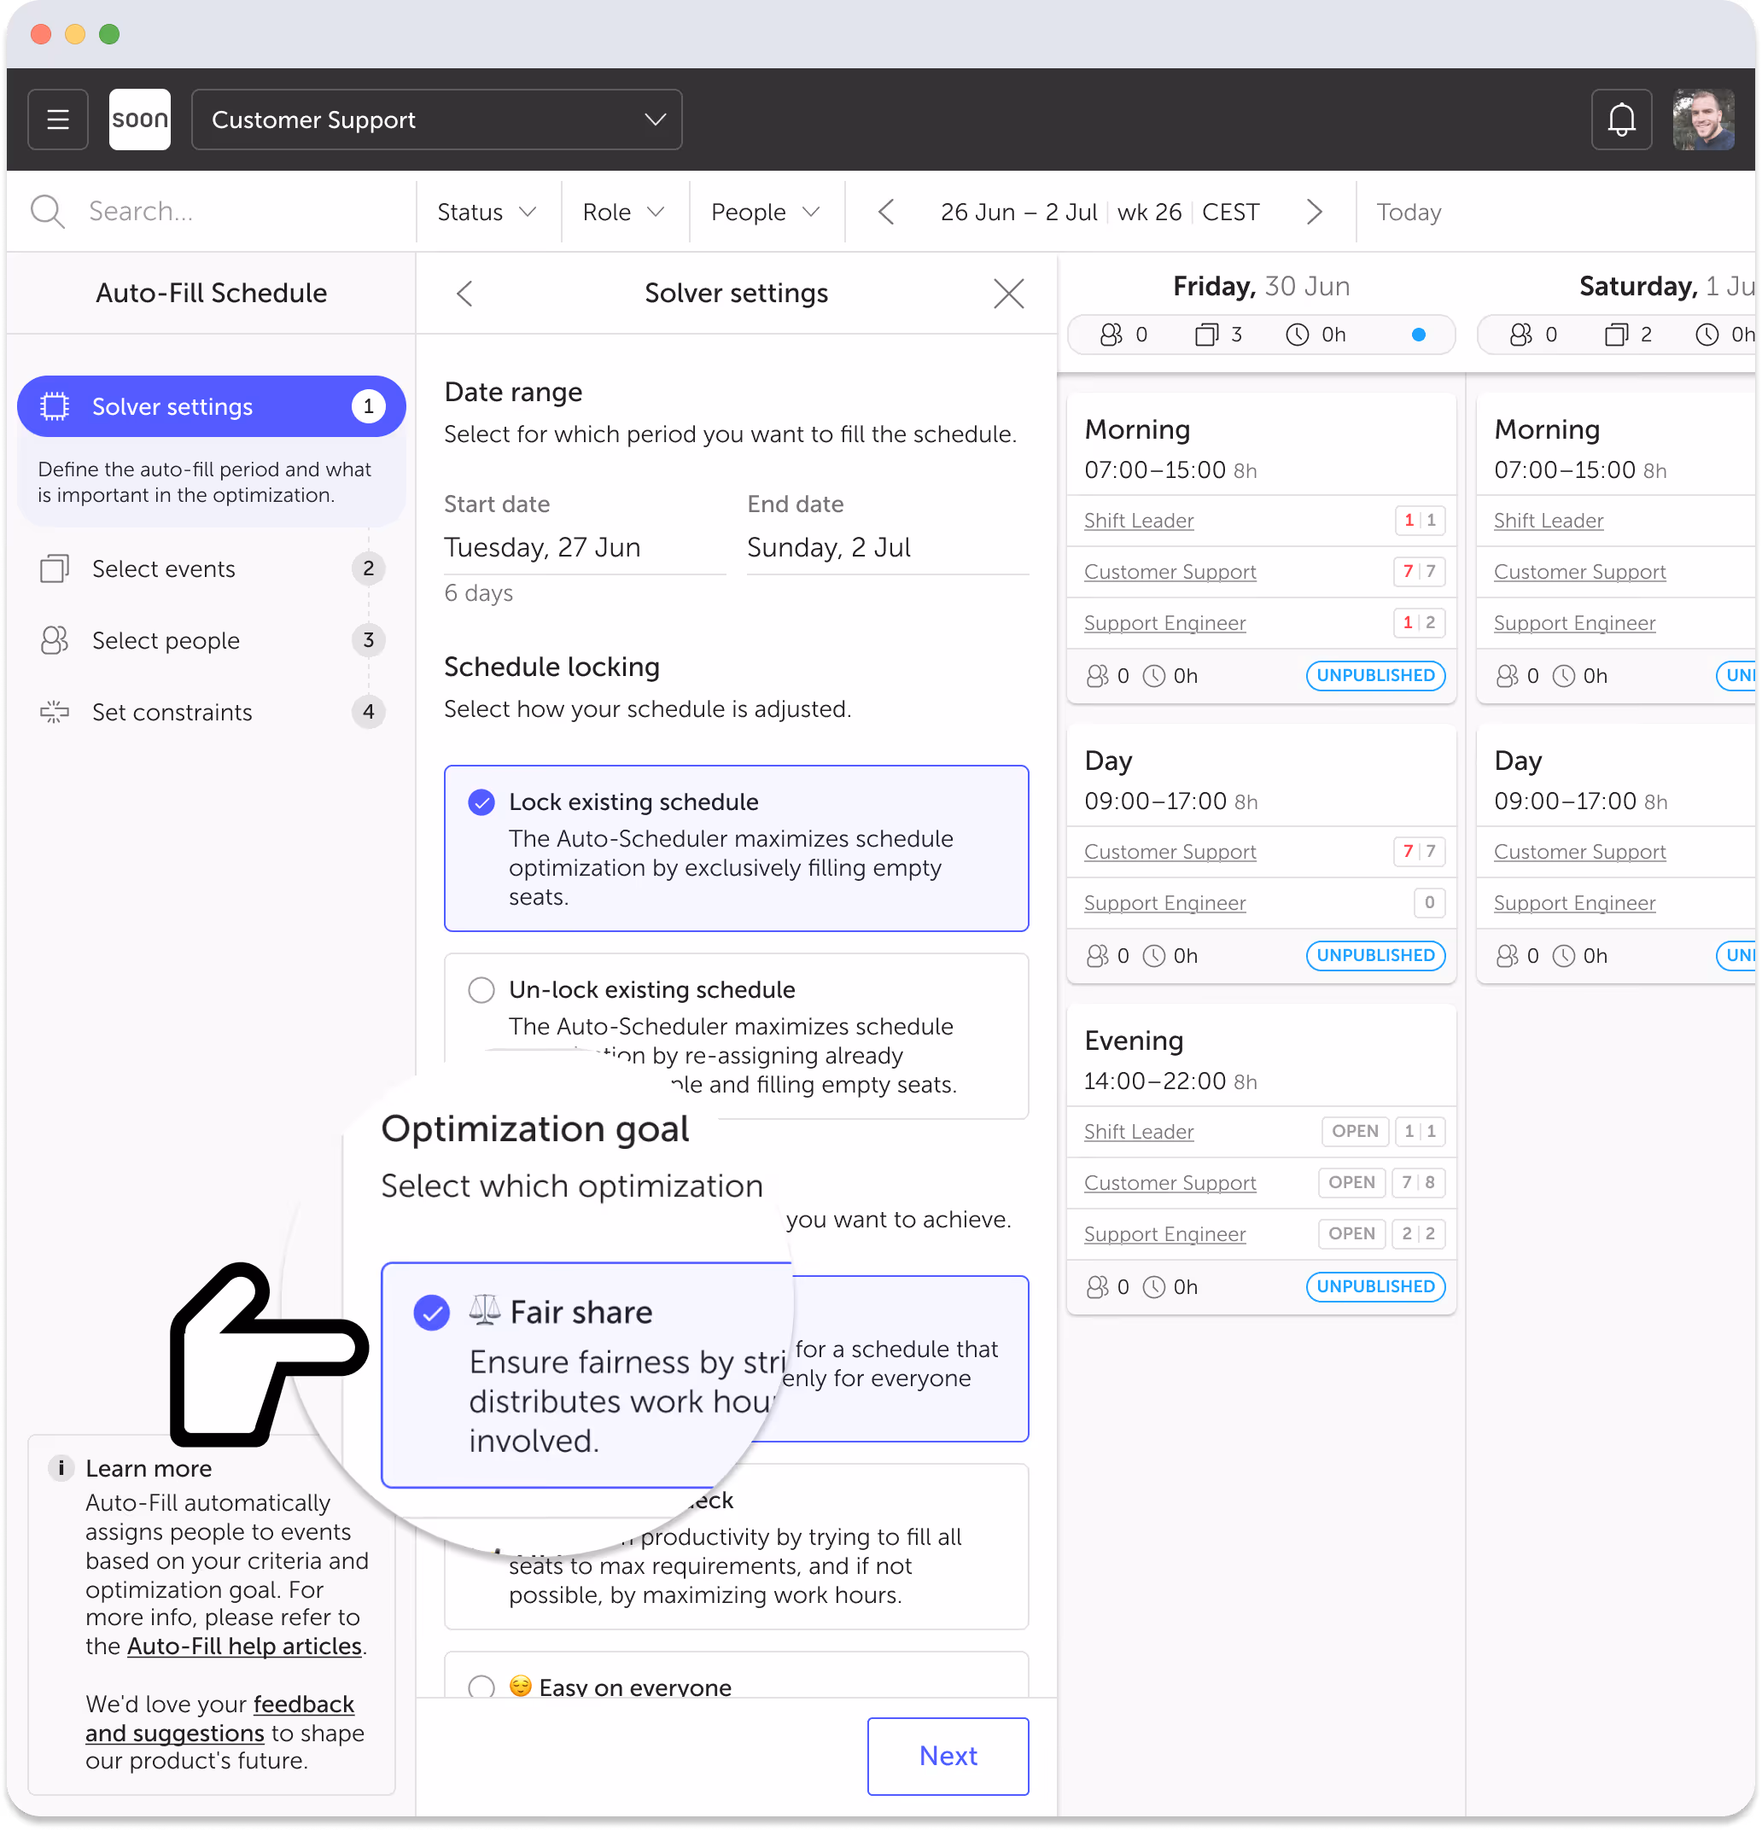The height and width of the screenshot is (1830, 1762).
Task: Navigate to the next week with the right chevron
Action: (1315, 211)
